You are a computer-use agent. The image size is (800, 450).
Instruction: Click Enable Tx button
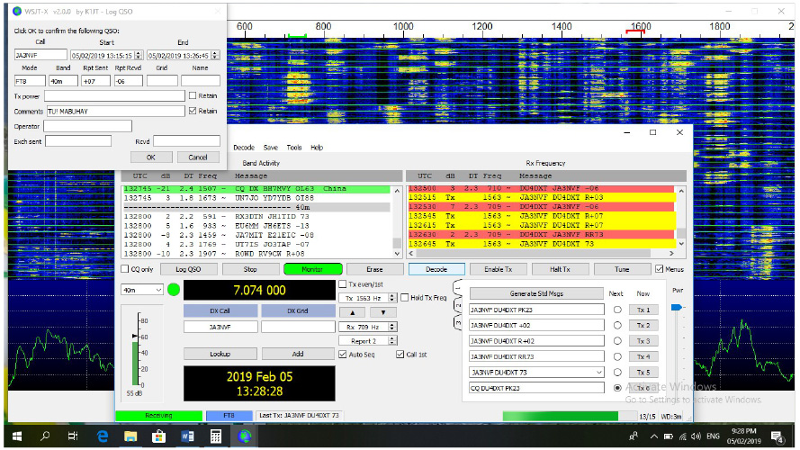coord(498,269)
